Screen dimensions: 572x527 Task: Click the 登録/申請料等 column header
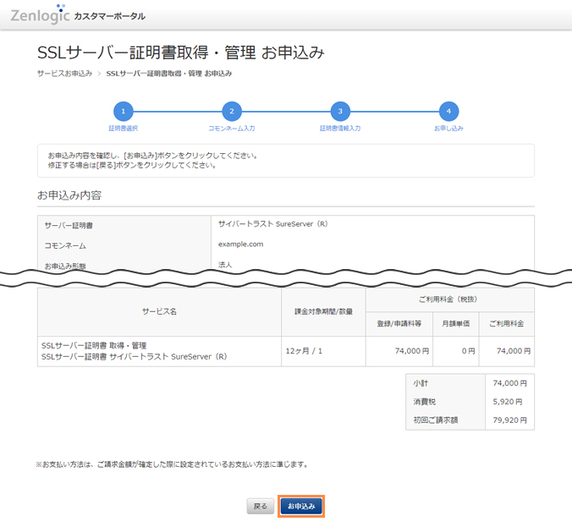tap(399, 323)
